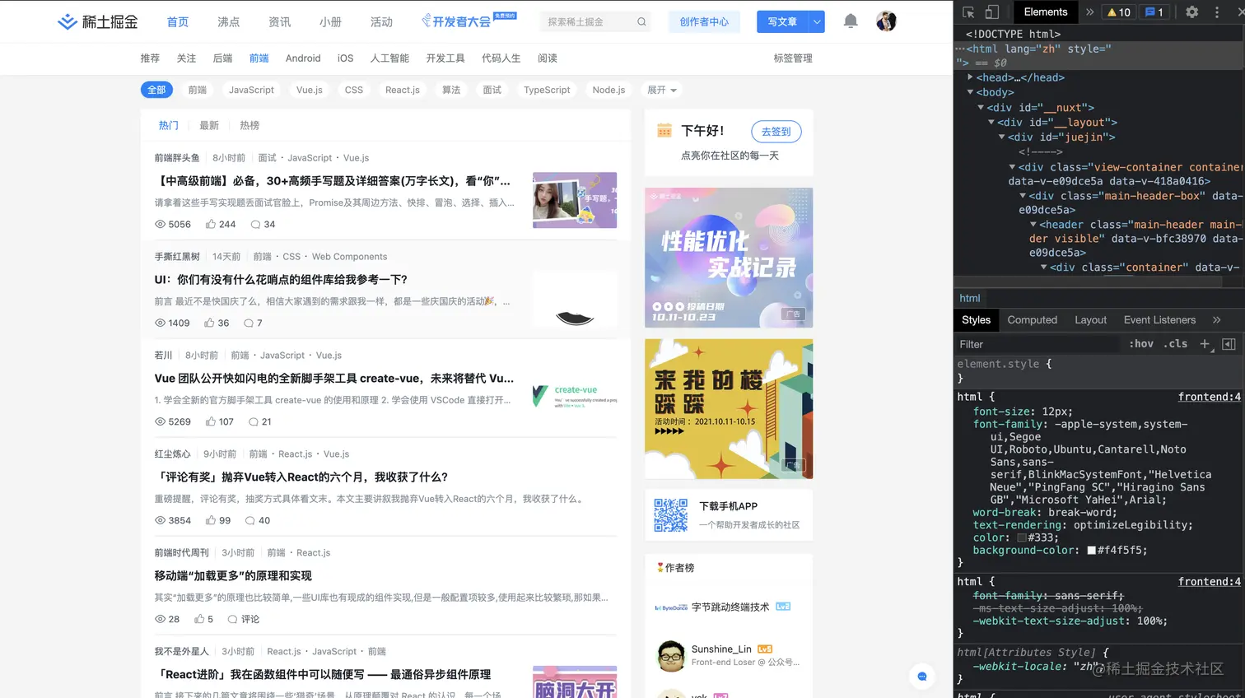Expand more tags with 展开
The height and width of the screenshot is (698, 1245).
coord(661,90)
